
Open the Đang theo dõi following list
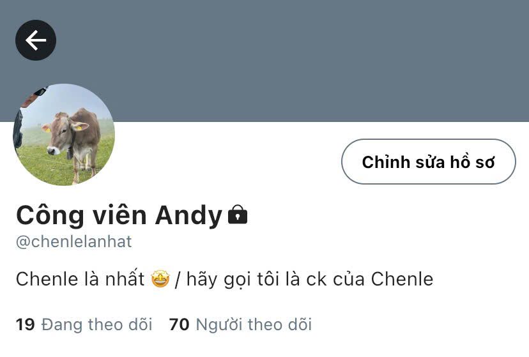point(96,324)
